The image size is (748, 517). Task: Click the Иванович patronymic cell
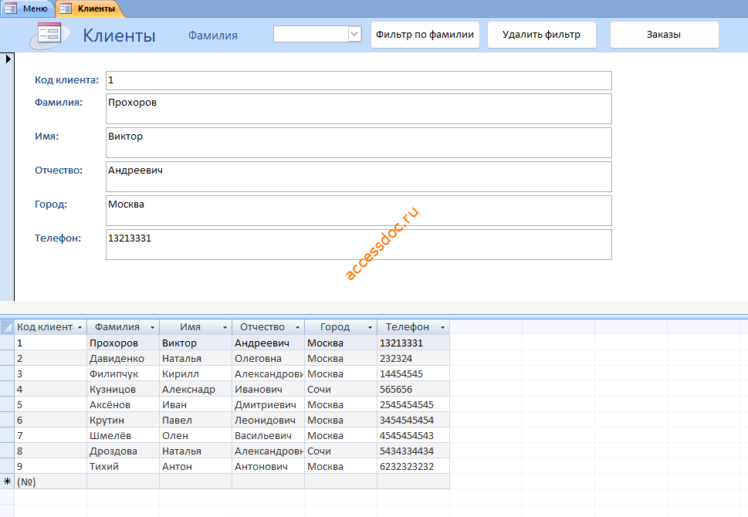pos(268,389)
